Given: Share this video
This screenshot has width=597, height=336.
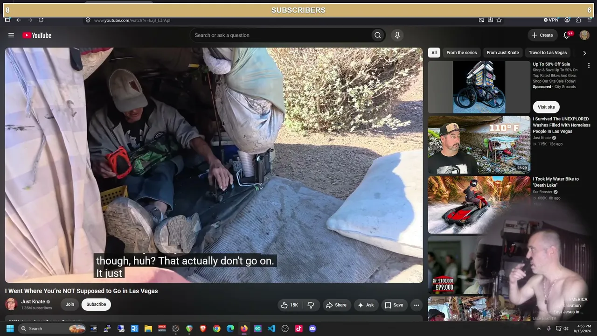Looking at the screenshot, I should [336, 305].
